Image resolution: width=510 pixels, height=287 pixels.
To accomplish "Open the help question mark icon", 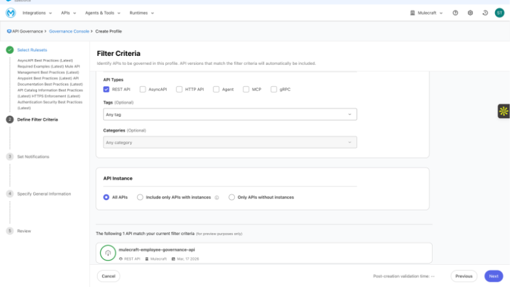I will pyautogui.click(x=455, y=12).
